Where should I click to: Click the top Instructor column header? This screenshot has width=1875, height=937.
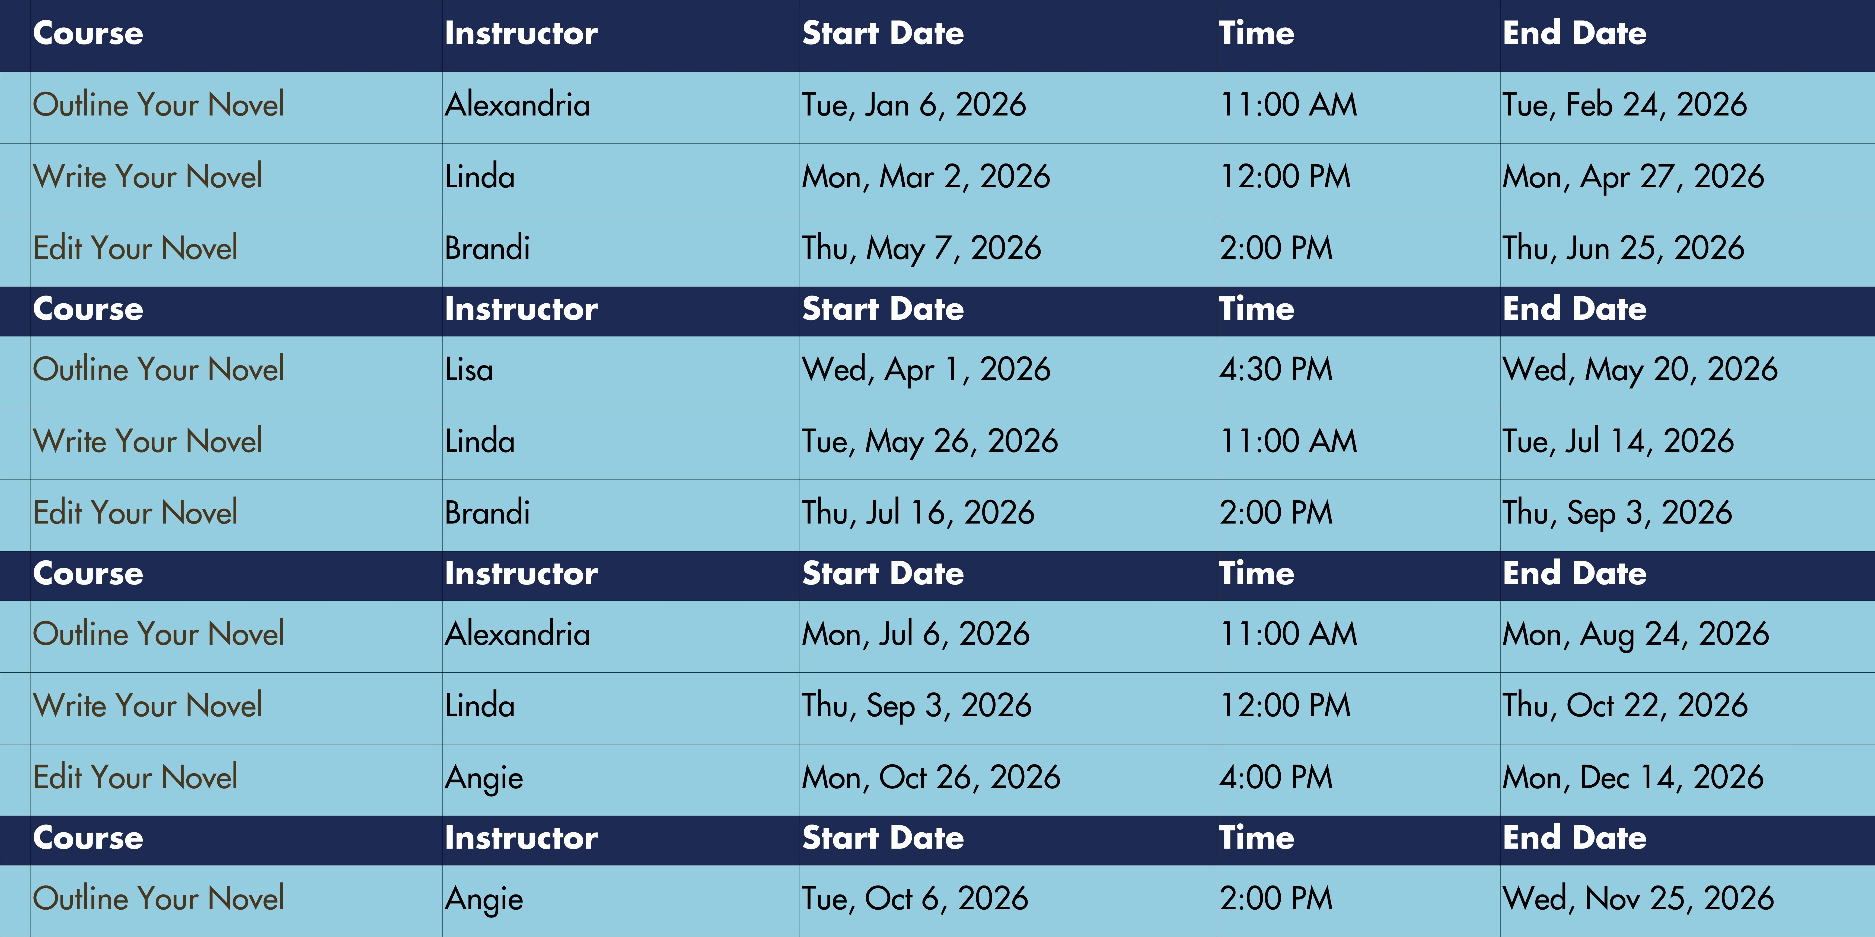coord(521,33)
